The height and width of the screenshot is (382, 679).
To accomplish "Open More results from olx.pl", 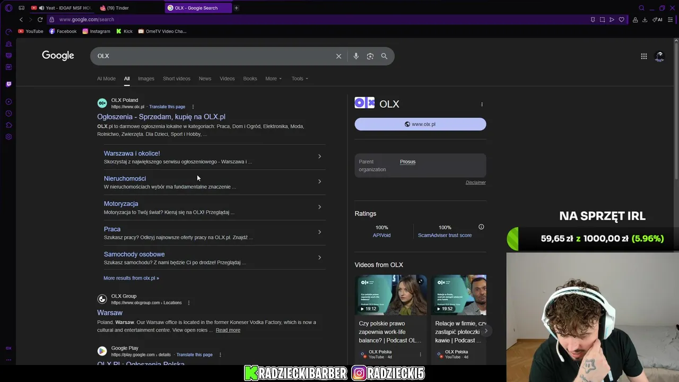I will pos(131,278).
